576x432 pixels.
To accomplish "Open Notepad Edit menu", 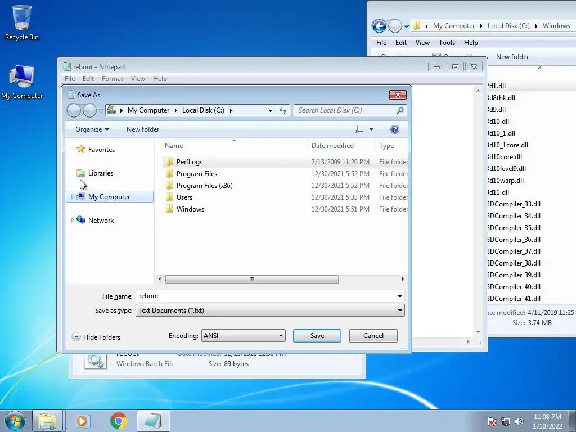I will click(88, 79).
